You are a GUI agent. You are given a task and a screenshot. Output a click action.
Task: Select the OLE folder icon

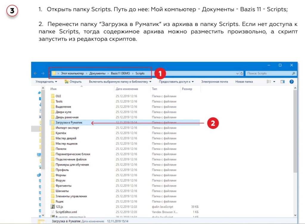click(x=53, y=96)
